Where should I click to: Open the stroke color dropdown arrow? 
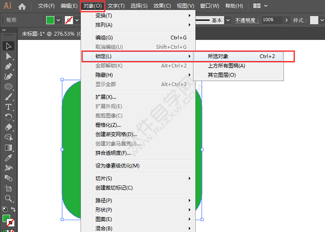tap(77, 20)
